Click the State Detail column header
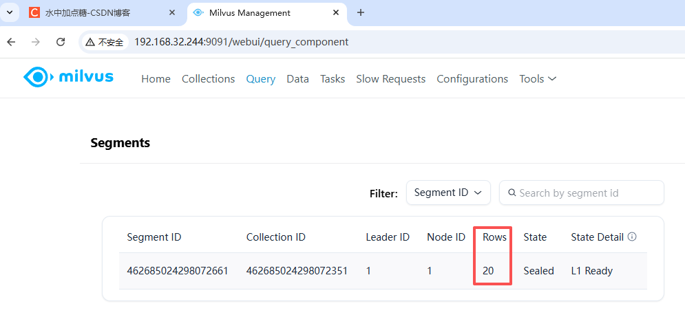The height and width of the screenshot is (328, 685). point(597,237)
